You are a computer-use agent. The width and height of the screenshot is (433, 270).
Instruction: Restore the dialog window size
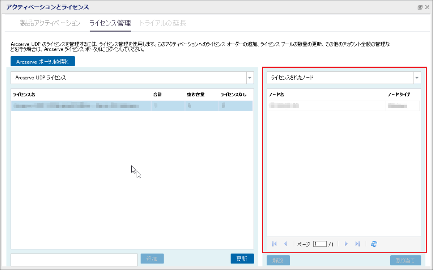tap(420, 7)
